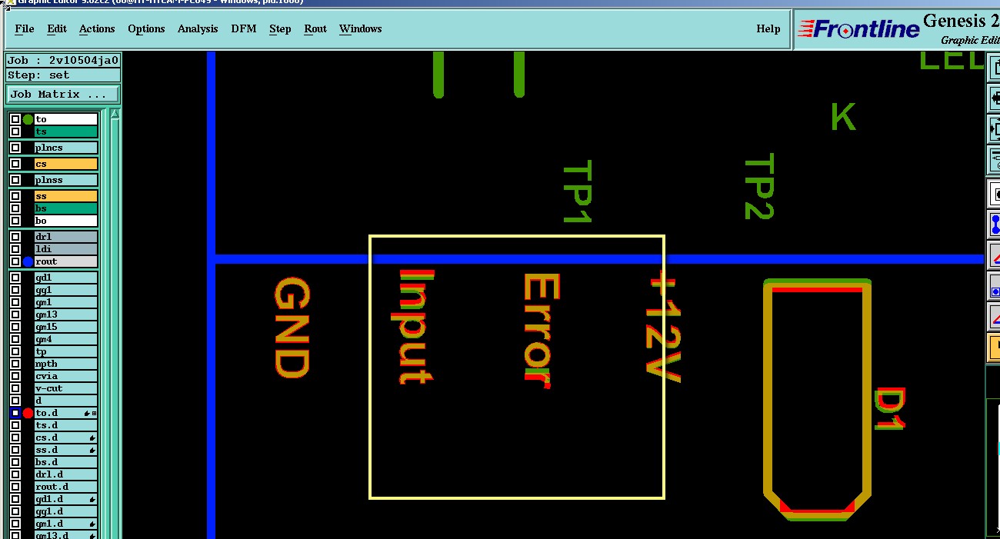Click the layer list vertical scrollbar track
Viewport: 1000px width, 539px height.
click(115, 331)
